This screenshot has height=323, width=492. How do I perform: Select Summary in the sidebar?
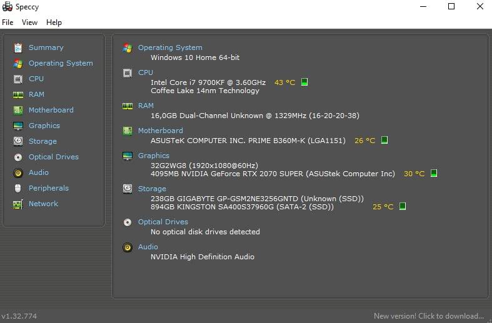click(x=46, y=47)
